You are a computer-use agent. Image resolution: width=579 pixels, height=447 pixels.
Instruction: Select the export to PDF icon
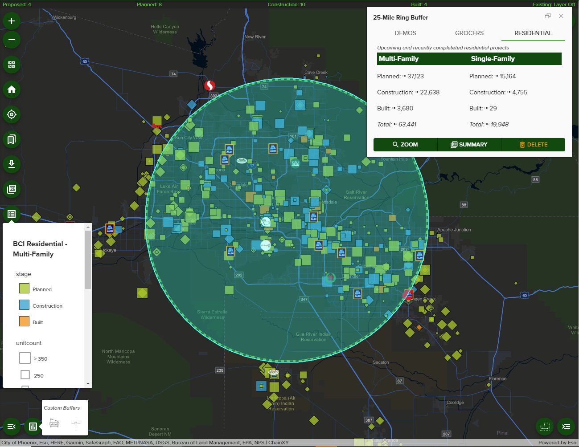click(x=11, y=189)
